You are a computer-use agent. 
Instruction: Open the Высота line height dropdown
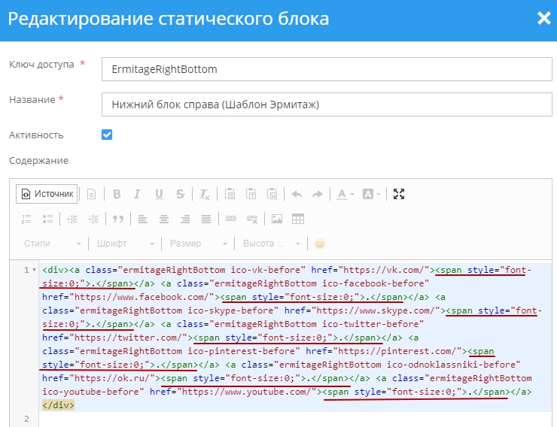coord(271,244)
